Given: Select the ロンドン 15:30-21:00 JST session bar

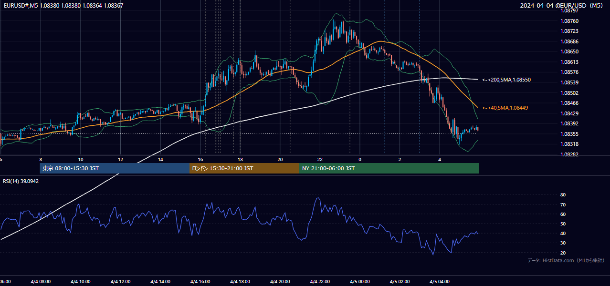Looking at the screenshot, I should point(244,168).
